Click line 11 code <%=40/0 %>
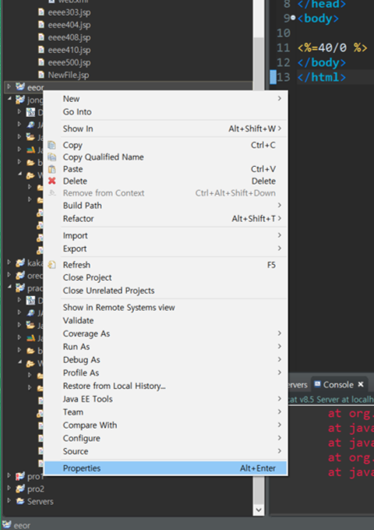Image resolution: width=374 pixels, height=530 pixels. pos(332,48)
